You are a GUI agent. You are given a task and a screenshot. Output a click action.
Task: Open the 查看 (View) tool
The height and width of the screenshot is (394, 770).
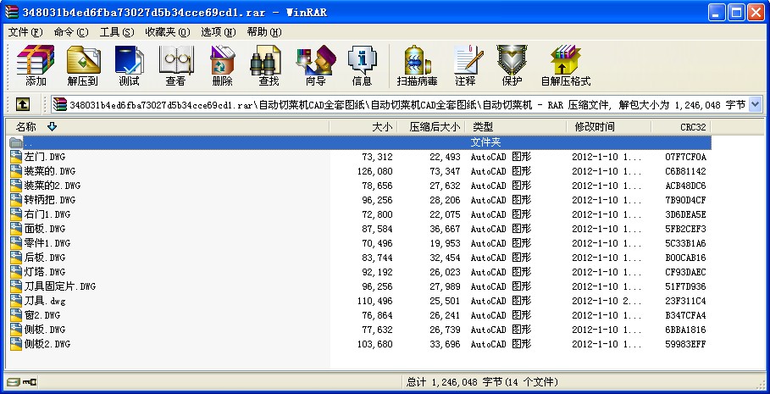pos(175,66)
